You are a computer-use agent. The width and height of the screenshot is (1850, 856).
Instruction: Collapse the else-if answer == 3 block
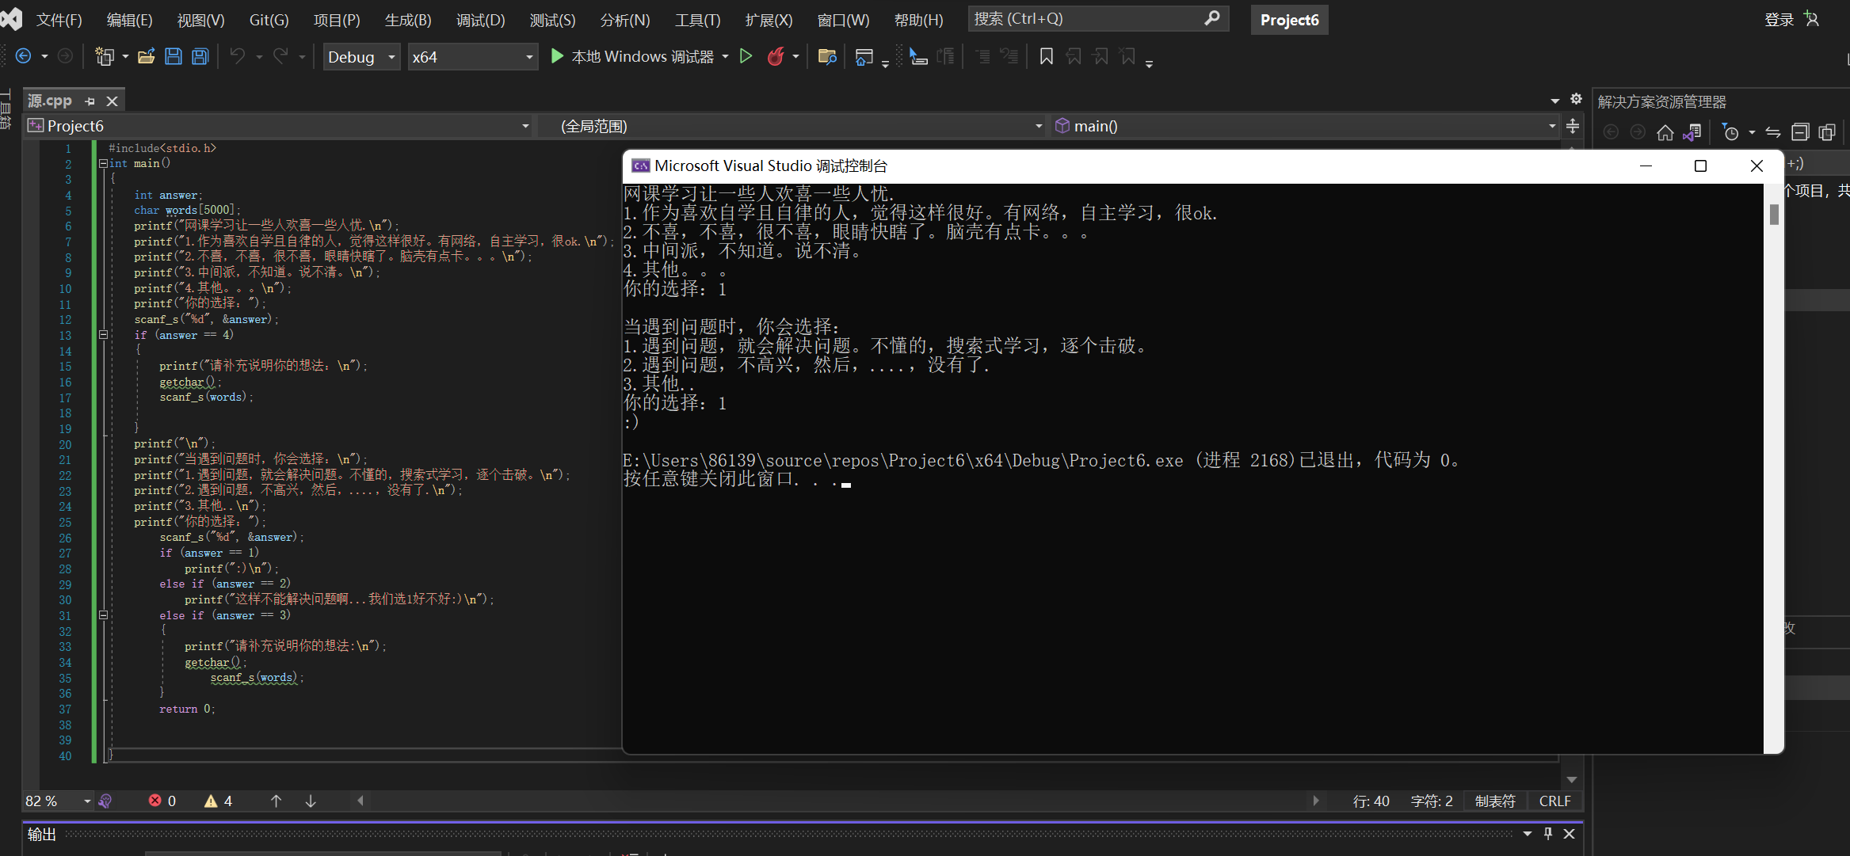103,614
